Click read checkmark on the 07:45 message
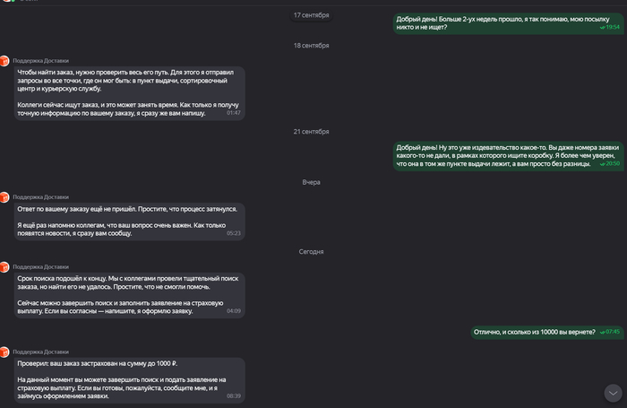Viewport: 627px width, 408px height. point(603,332)
